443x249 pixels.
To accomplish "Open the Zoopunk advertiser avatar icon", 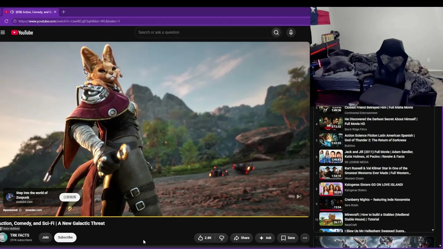I will click(x=10, y=197).
